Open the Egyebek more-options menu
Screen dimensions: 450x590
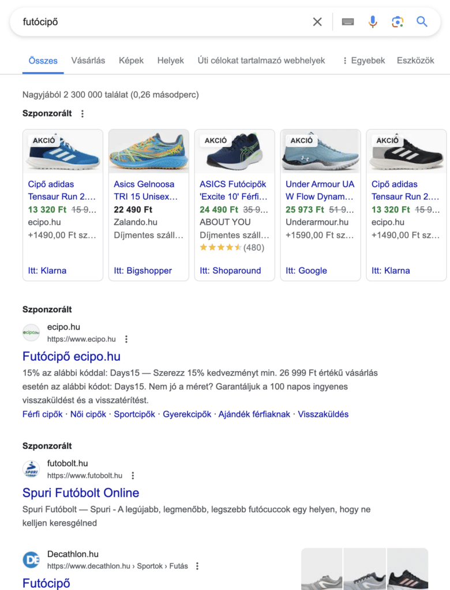click(363, 60)
